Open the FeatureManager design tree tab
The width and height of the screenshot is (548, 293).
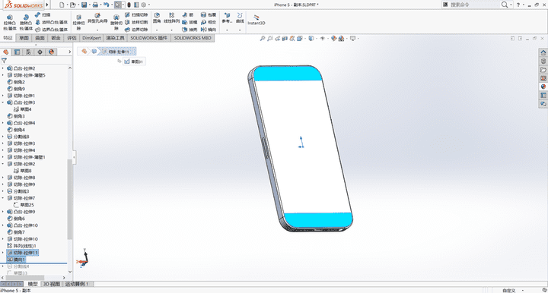[5, 52]
